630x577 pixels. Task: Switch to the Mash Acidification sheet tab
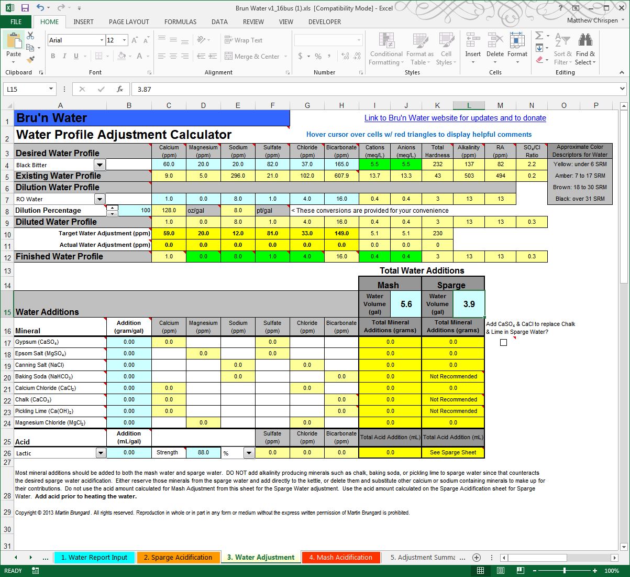[340, 557]
